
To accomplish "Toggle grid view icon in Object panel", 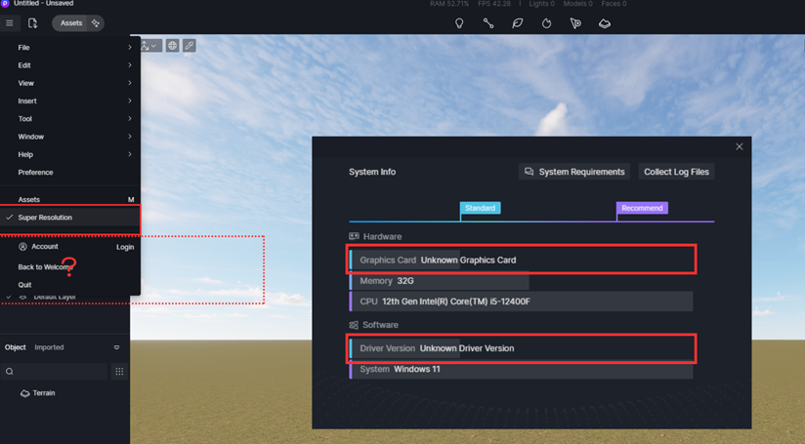I will point(119,371).
